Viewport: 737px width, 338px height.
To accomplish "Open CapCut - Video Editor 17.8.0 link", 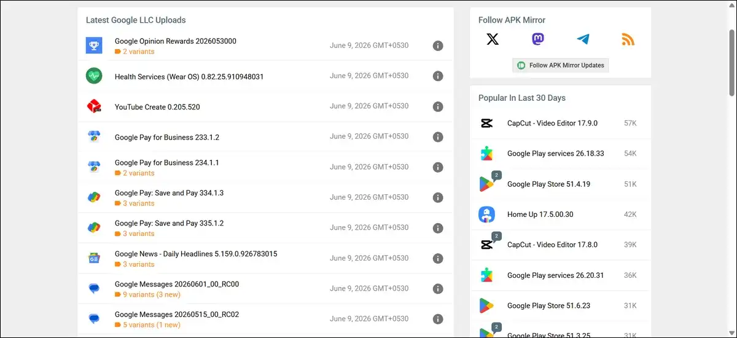I will click(x=552, y=245).
